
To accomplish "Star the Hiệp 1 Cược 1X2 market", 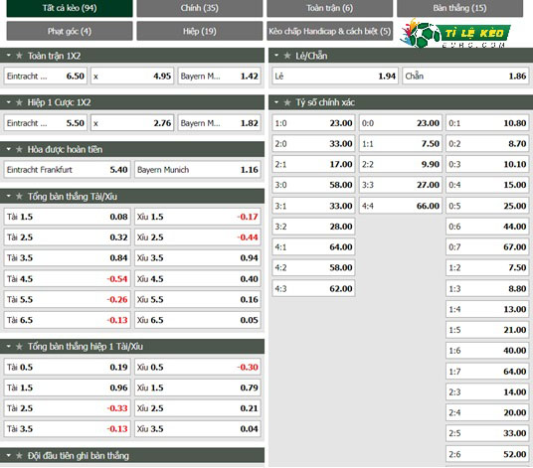I will tap(19, 102).
